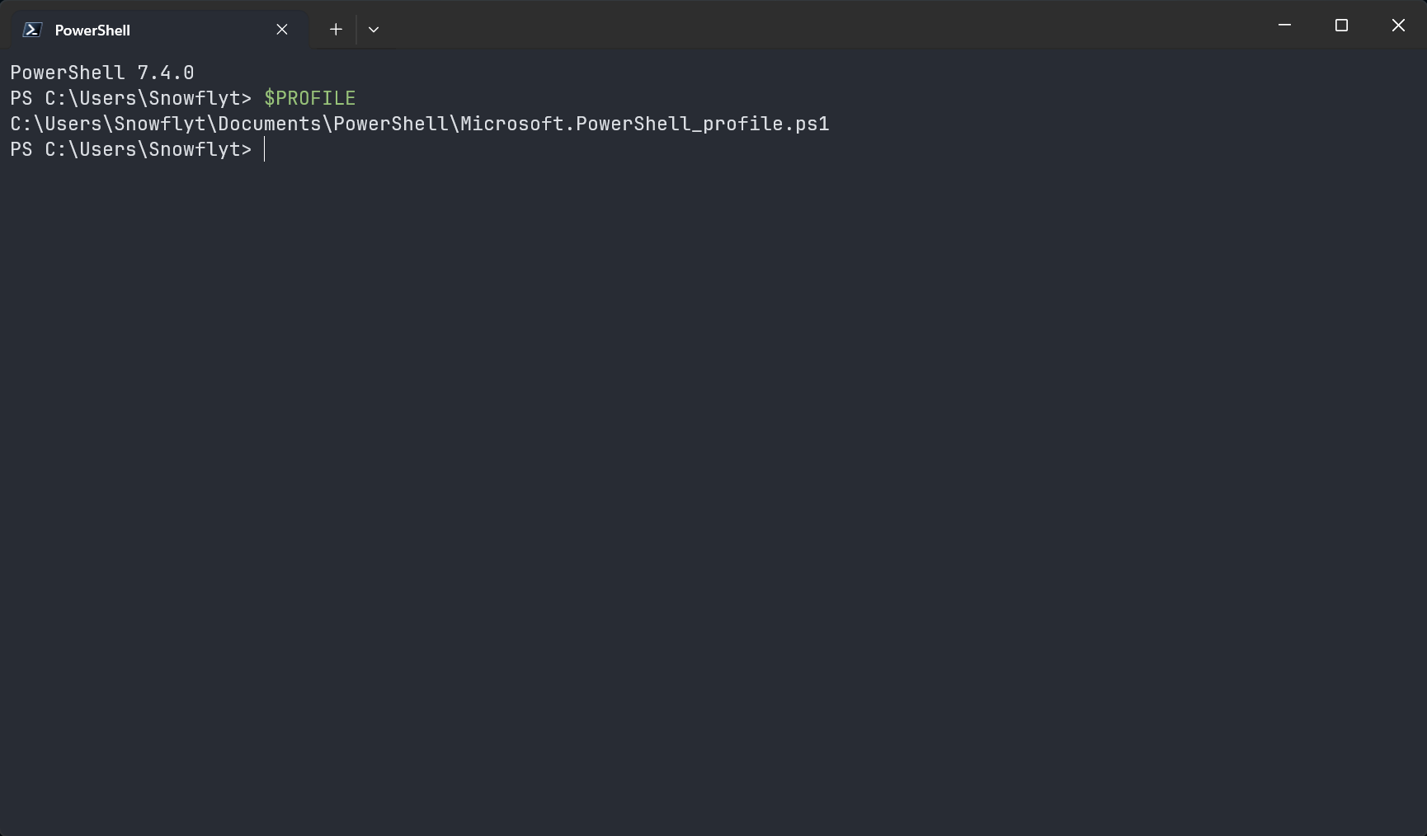Click the minimize icon in the title bar

point(1284,25)
